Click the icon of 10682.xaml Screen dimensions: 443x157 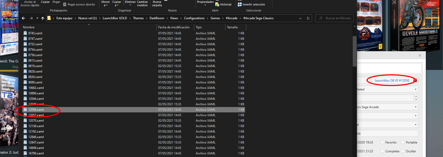point(25,88)
